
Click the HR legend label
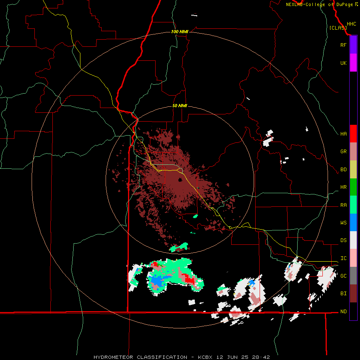click(343, 187)
